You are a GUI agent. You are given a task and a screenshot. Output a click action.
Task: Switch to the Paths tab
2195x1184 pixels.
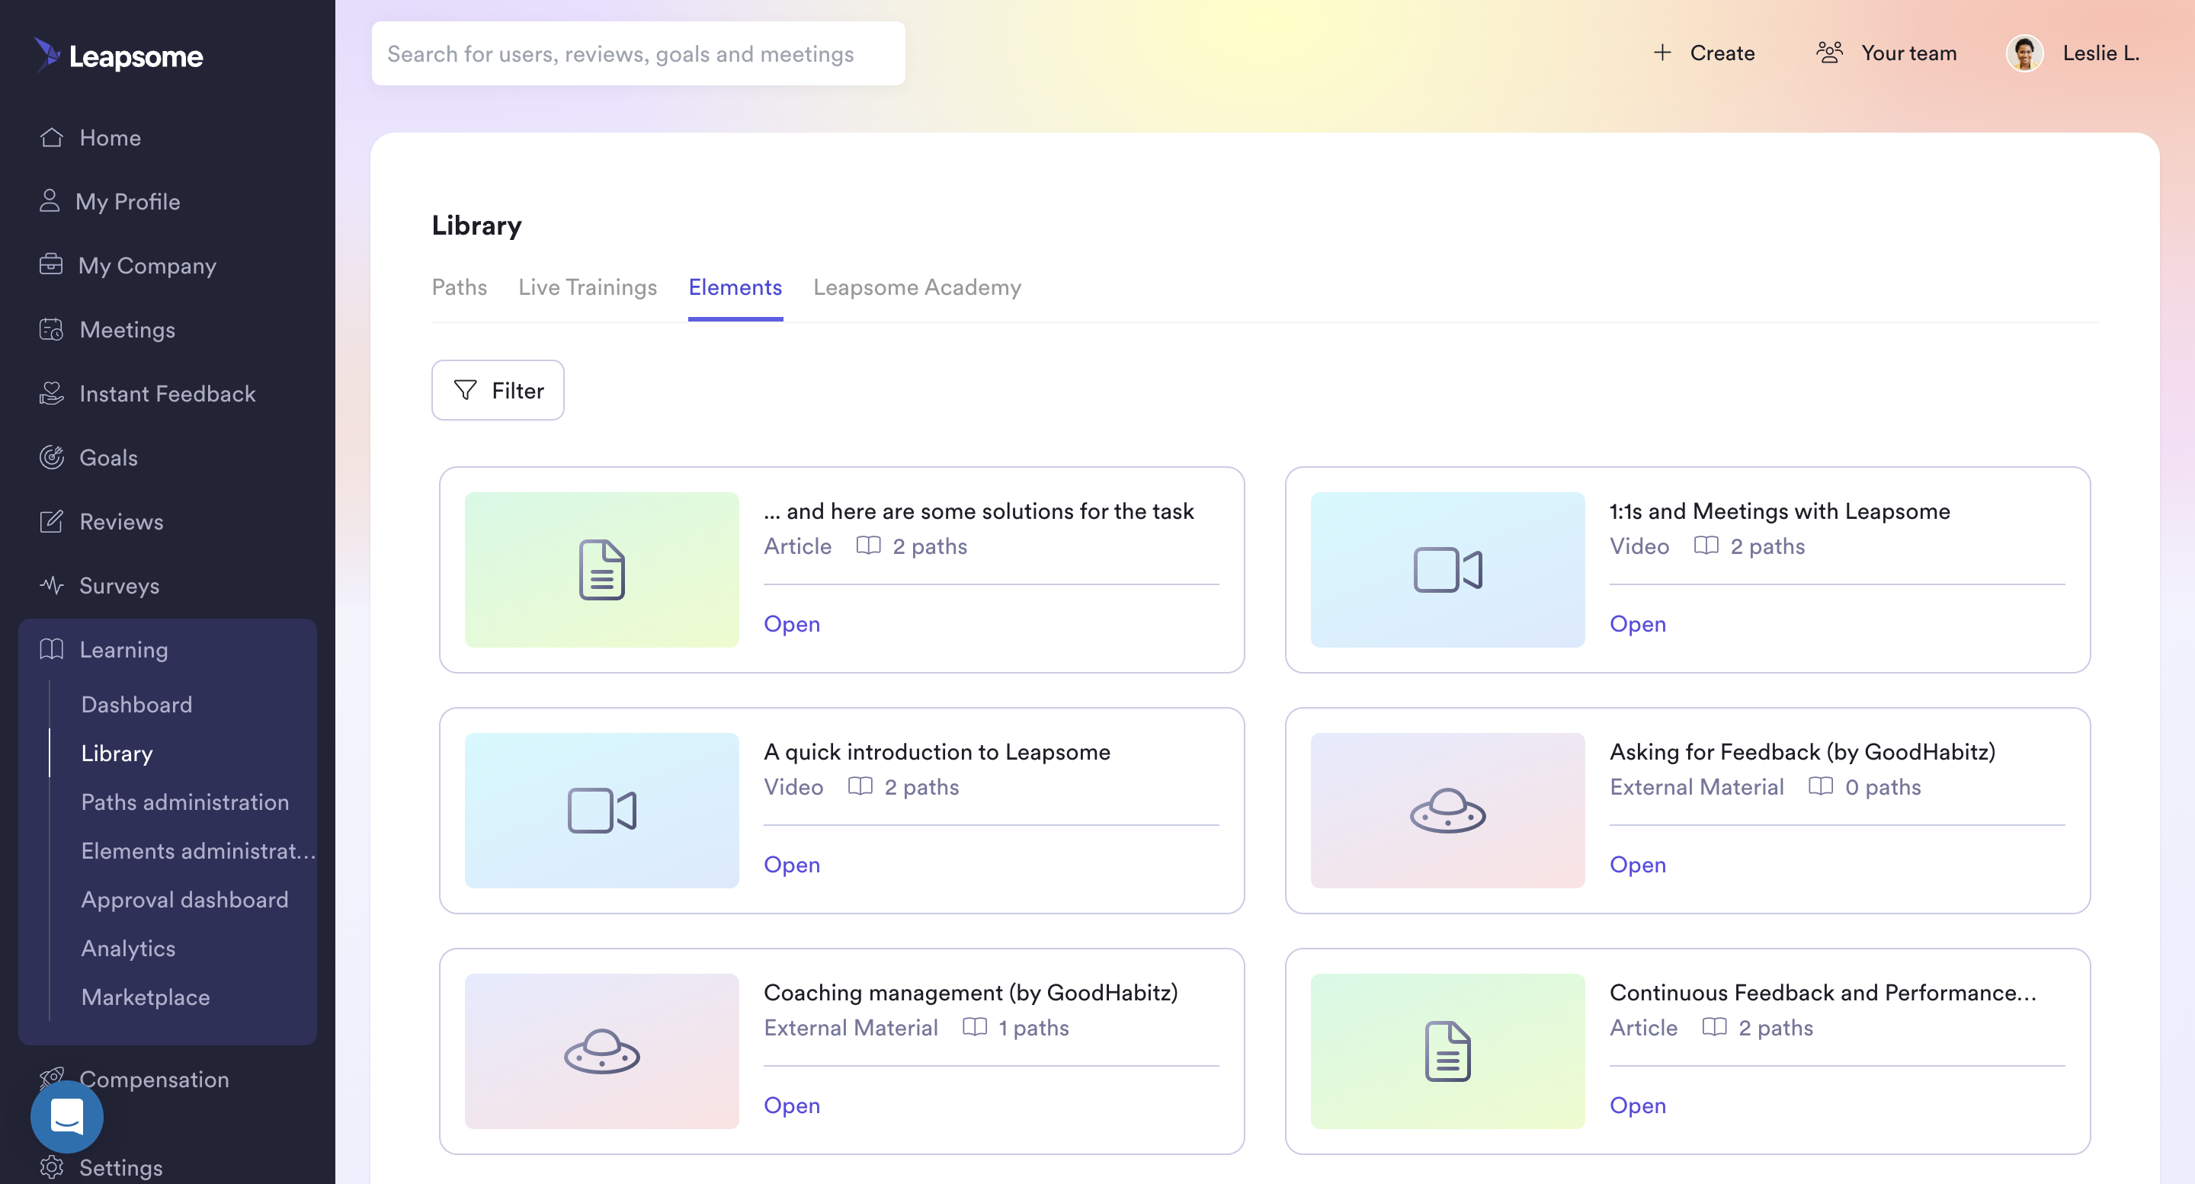tap(460, 287)
